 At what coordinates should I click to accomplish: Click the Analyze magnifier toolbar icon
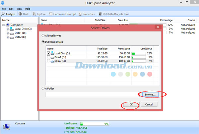pyautogui.click(x=3, y=14)
